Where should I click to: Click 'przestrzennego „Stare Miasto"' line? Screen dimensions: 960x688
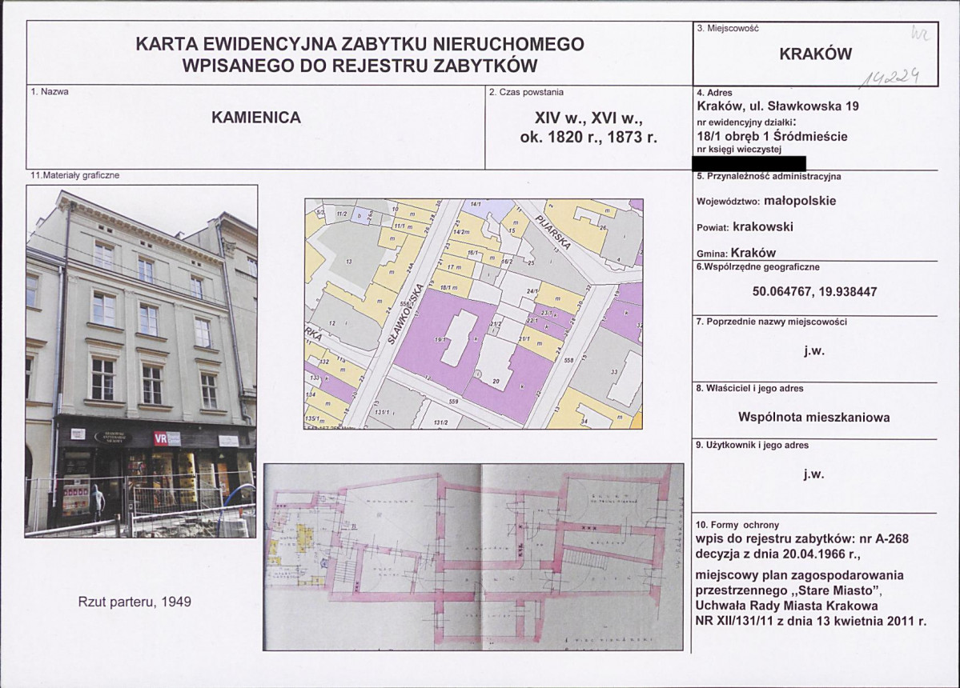click(x=789, y=590)
